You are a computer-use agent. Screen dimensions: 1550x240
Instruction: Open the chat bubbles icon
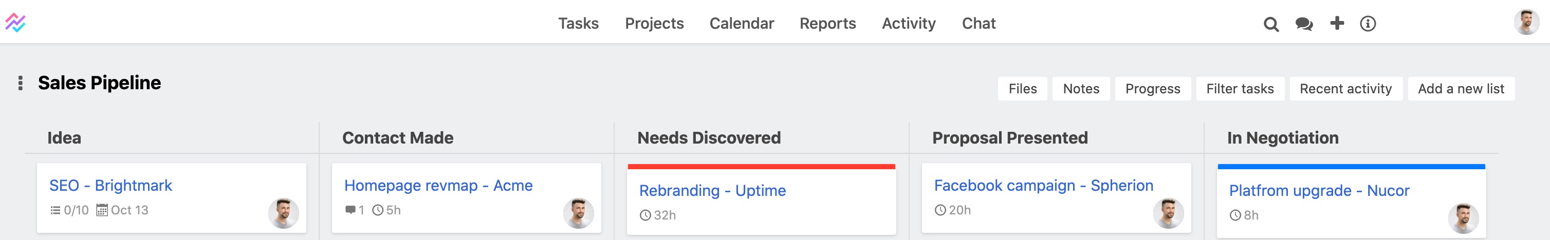coord(1304,24)
